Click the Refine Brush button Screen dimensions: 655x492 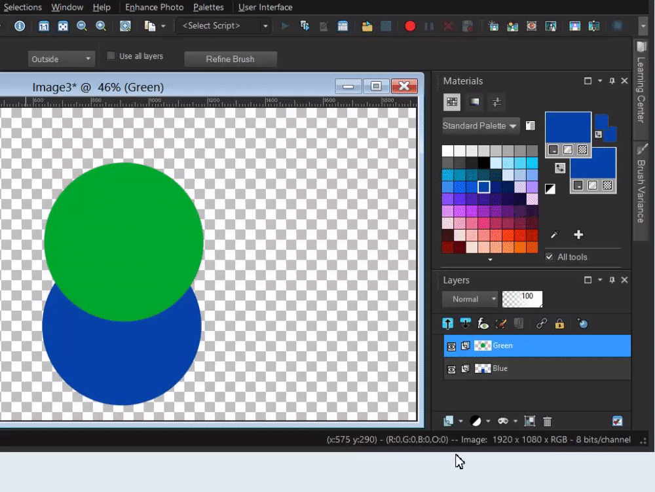(231, 59)
